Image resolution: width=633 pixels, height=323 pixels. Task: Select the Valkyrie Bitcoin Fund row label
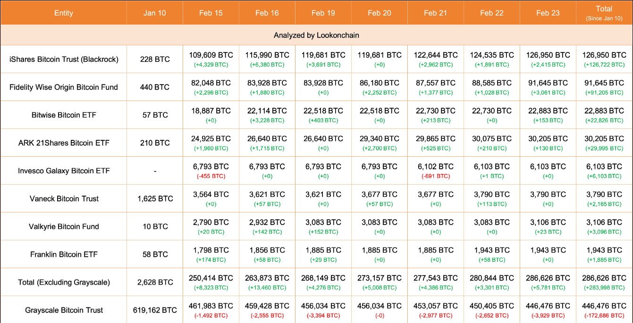pos(64,227)
